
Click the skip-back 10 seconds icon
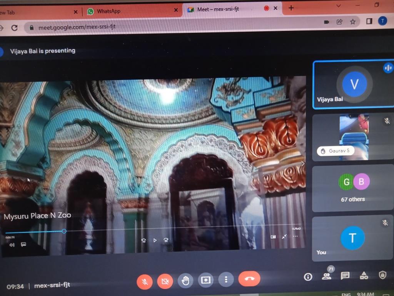click(144, 240)
